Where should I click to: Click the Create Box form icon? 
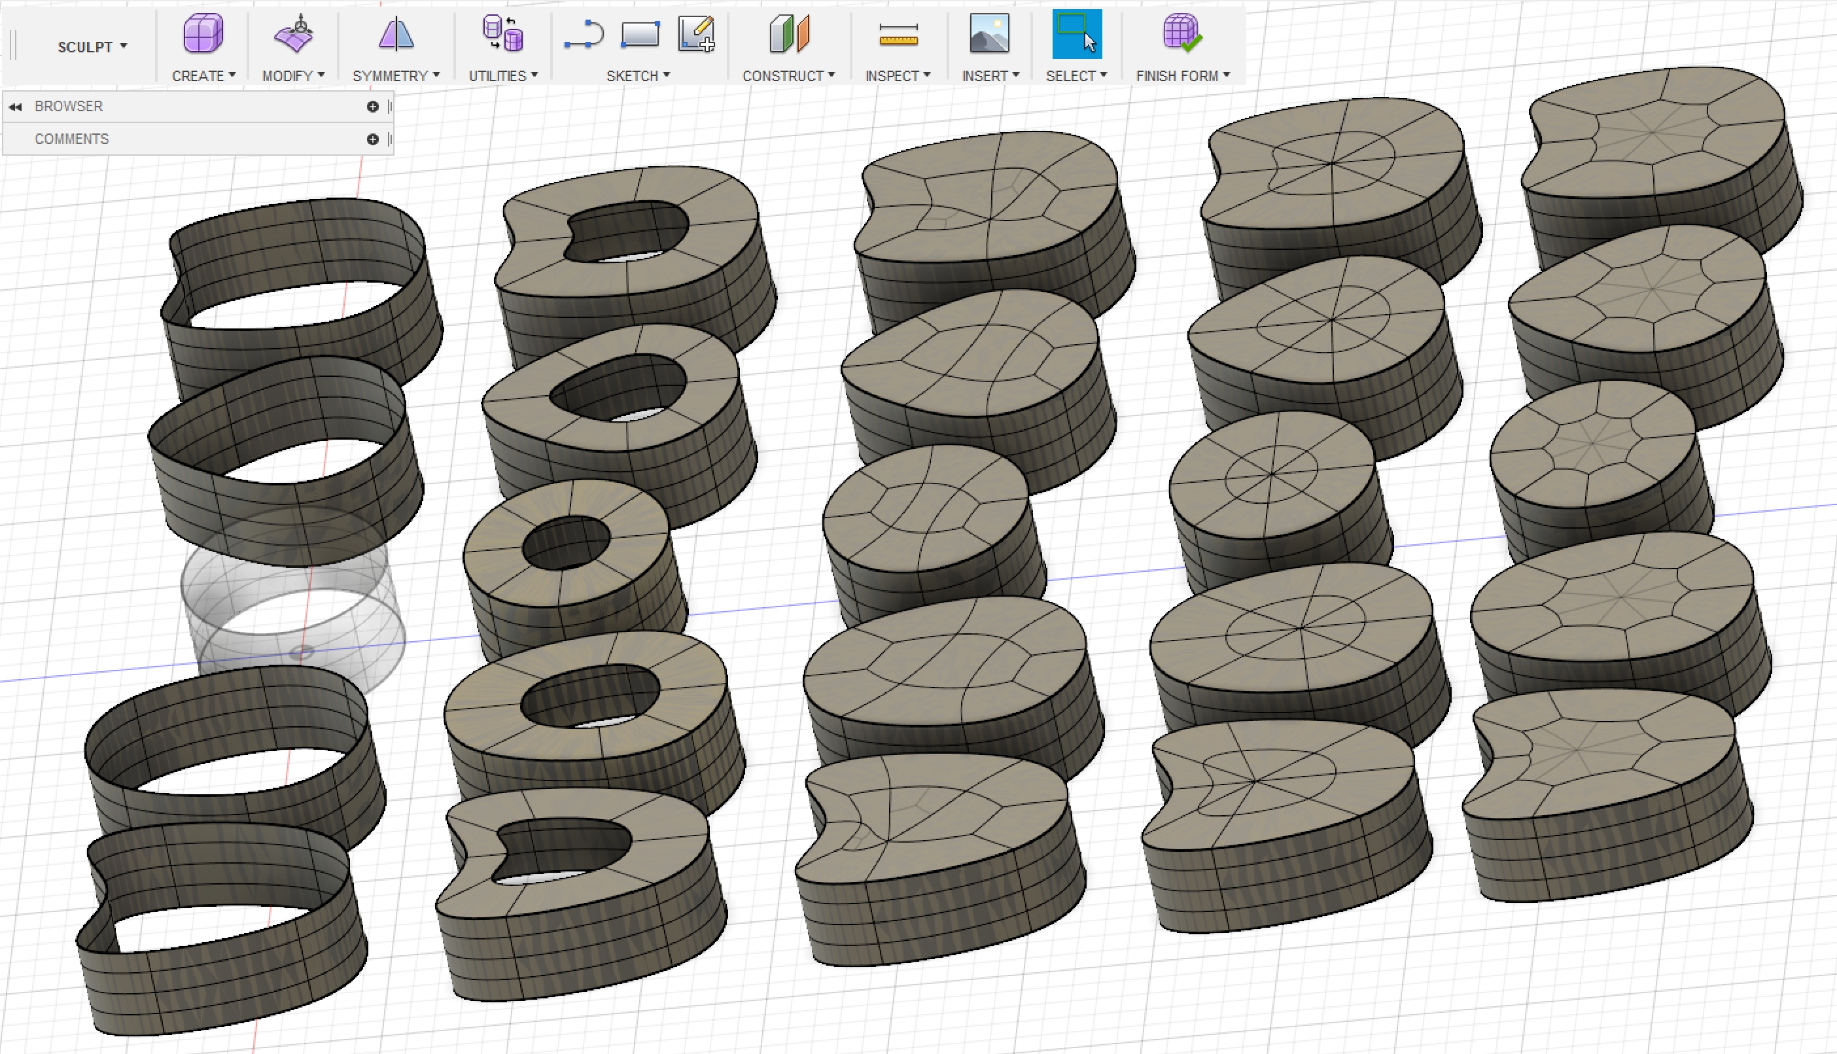[203, 34]
